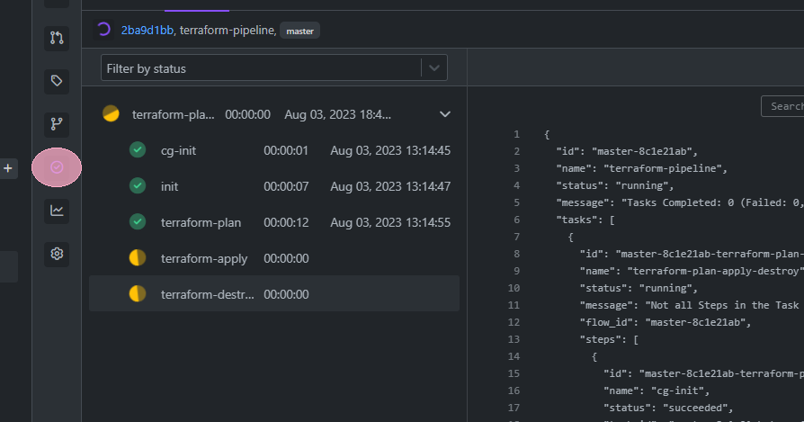Image resolution: width=804 pixels, height=422 pixels.
Task: Select the terraform-plan step row
Action: point(274,222)
